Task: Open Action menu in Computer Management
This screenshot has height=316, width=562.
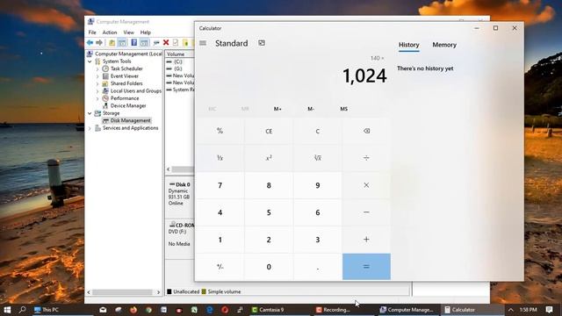Action: click(110, 32)
